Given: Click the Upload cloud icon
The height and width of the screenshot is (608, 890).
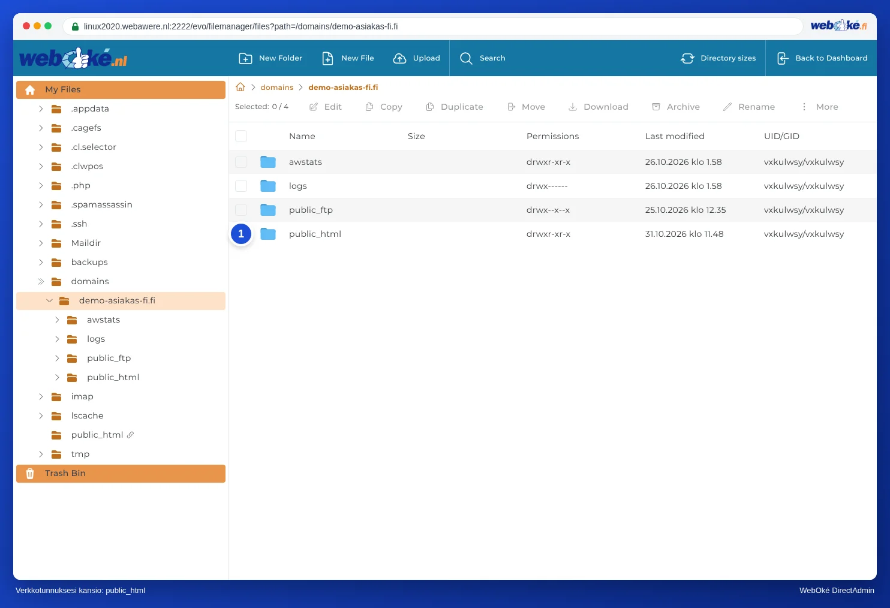Looking at the screenshot, I should point(399,58).
